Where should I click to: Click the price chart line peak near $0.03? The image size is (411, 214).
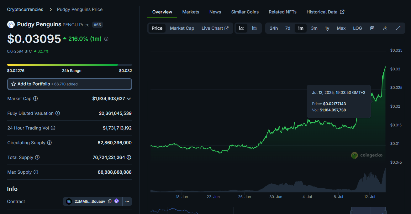(x=385, y=67)
